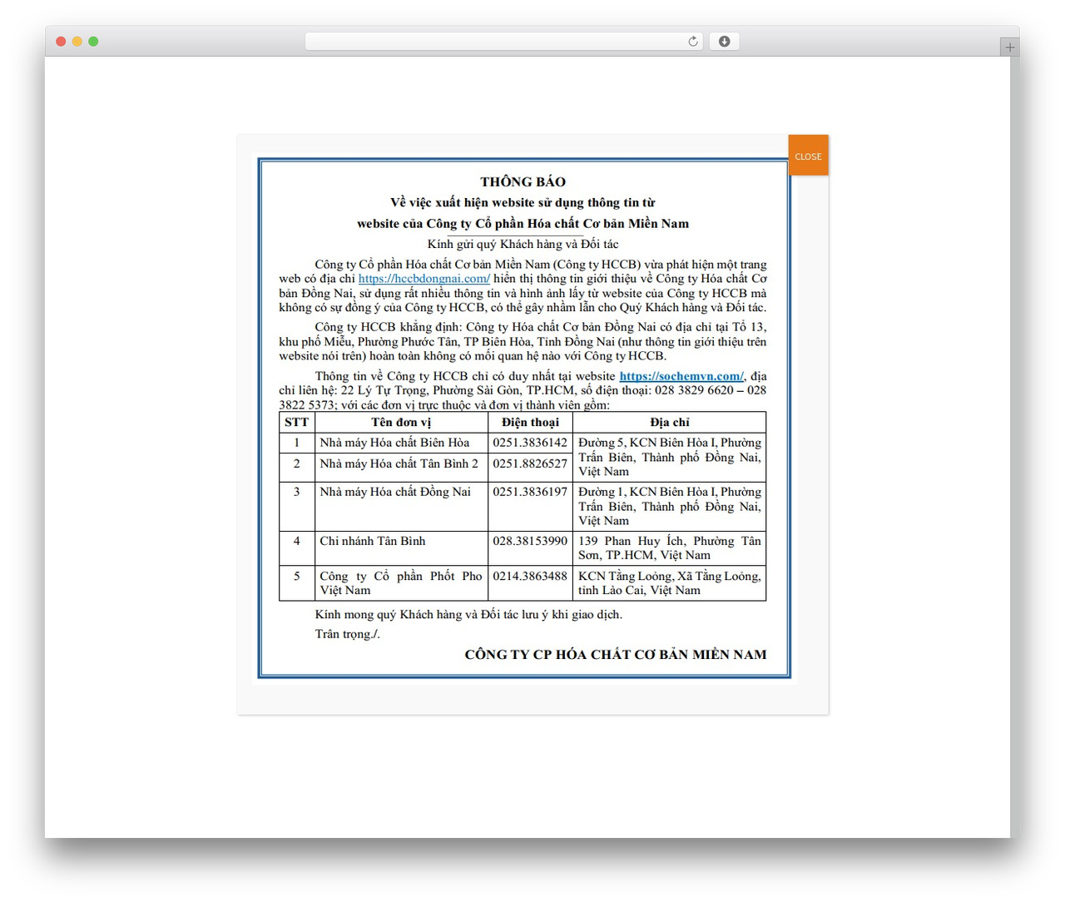1065x902 pixels.
Task: Click the yellow minimize window dot
Action: [77, 42]
